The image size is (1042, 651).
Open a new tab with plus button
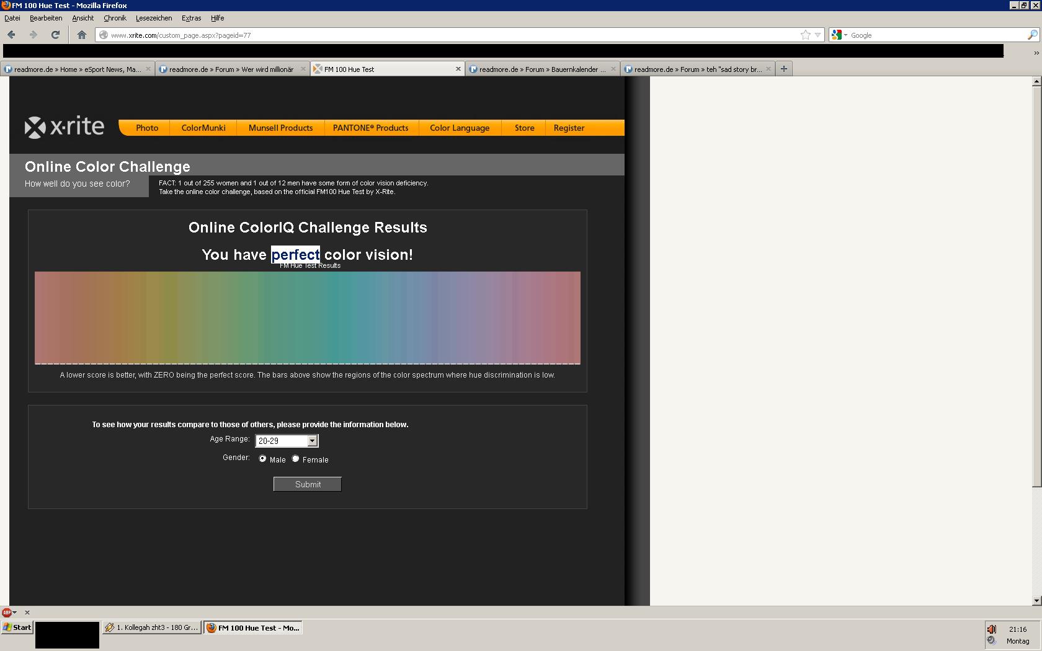pos(783,69)
